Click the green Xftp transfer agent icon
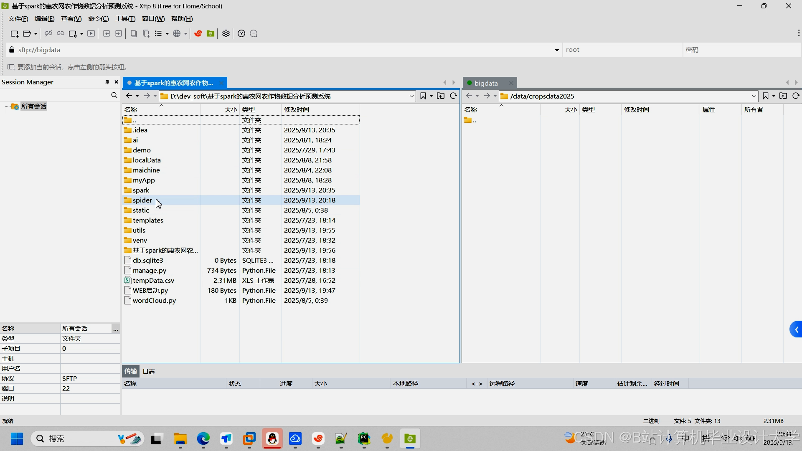Image resolution: width=802 pixels, height=451 pixels. click(x=211, y=33)
